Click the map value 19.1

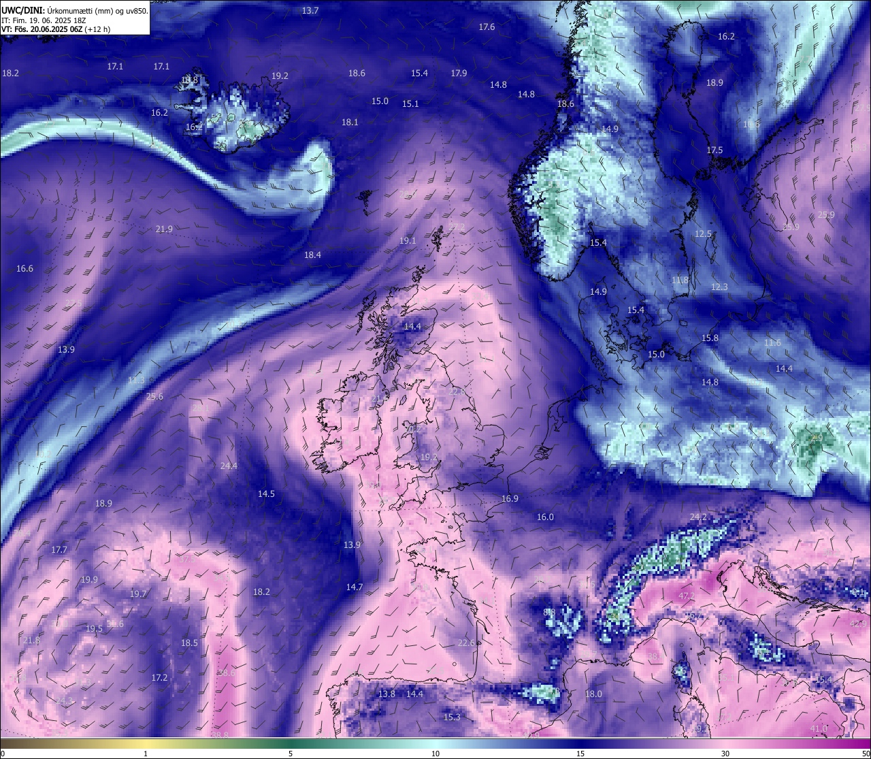pos(408,241)
